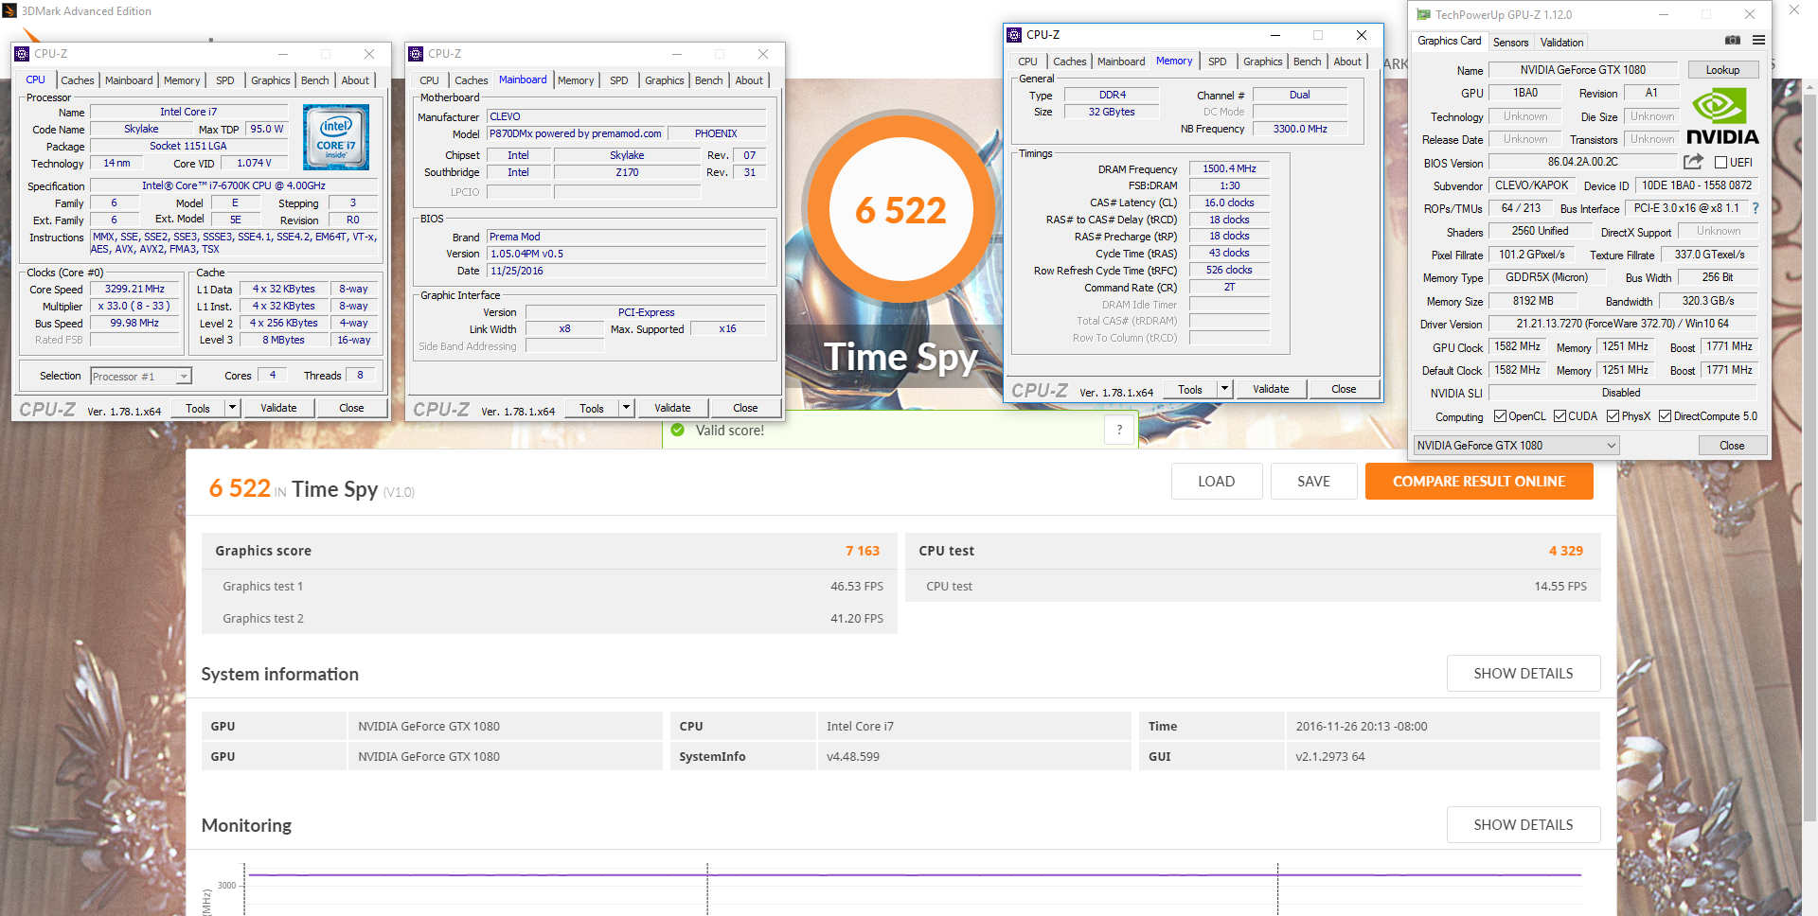The width and height of the screenshot is (1818, 916).
Task: Click Graphics test 2 row 41.20 FPS
Action: pyautogui.click(x=549, y=619)
